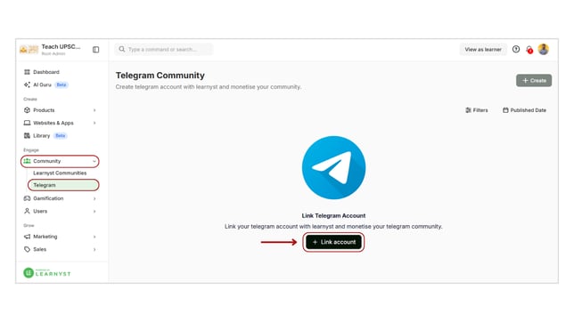The image size is (574, 322).
Task: Click the Create button
Action: pos(534,80)
